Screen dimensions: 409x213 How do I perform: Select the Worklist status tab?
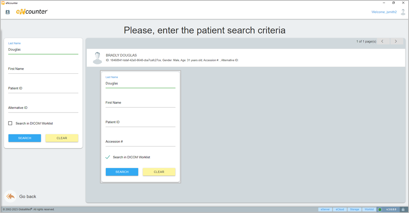click(x=369, y=209)
